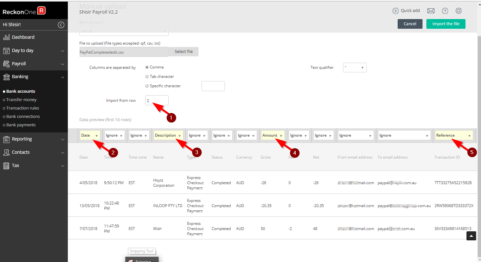This screenshot has height=262, width=481.
Task: Collapse the Banking menu chevron
Action: 63,77
